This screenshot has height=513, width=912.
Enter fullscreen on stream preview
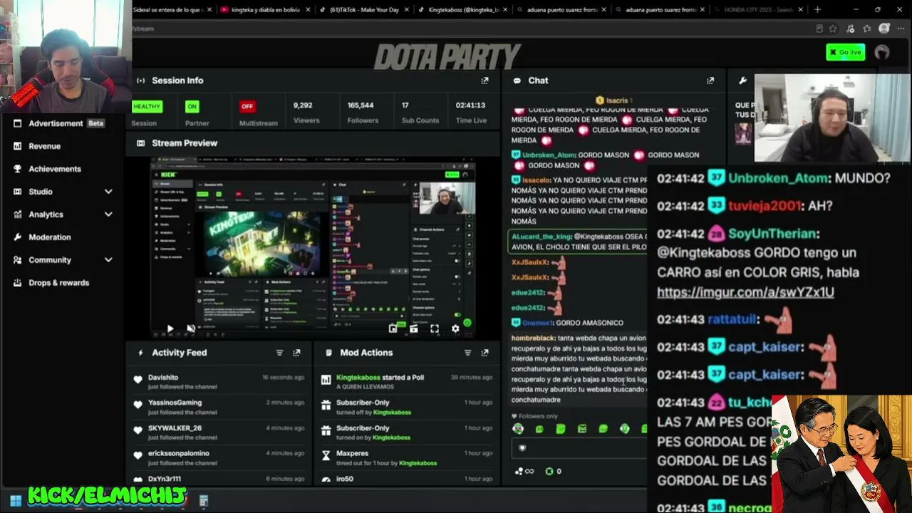point(435,328)
